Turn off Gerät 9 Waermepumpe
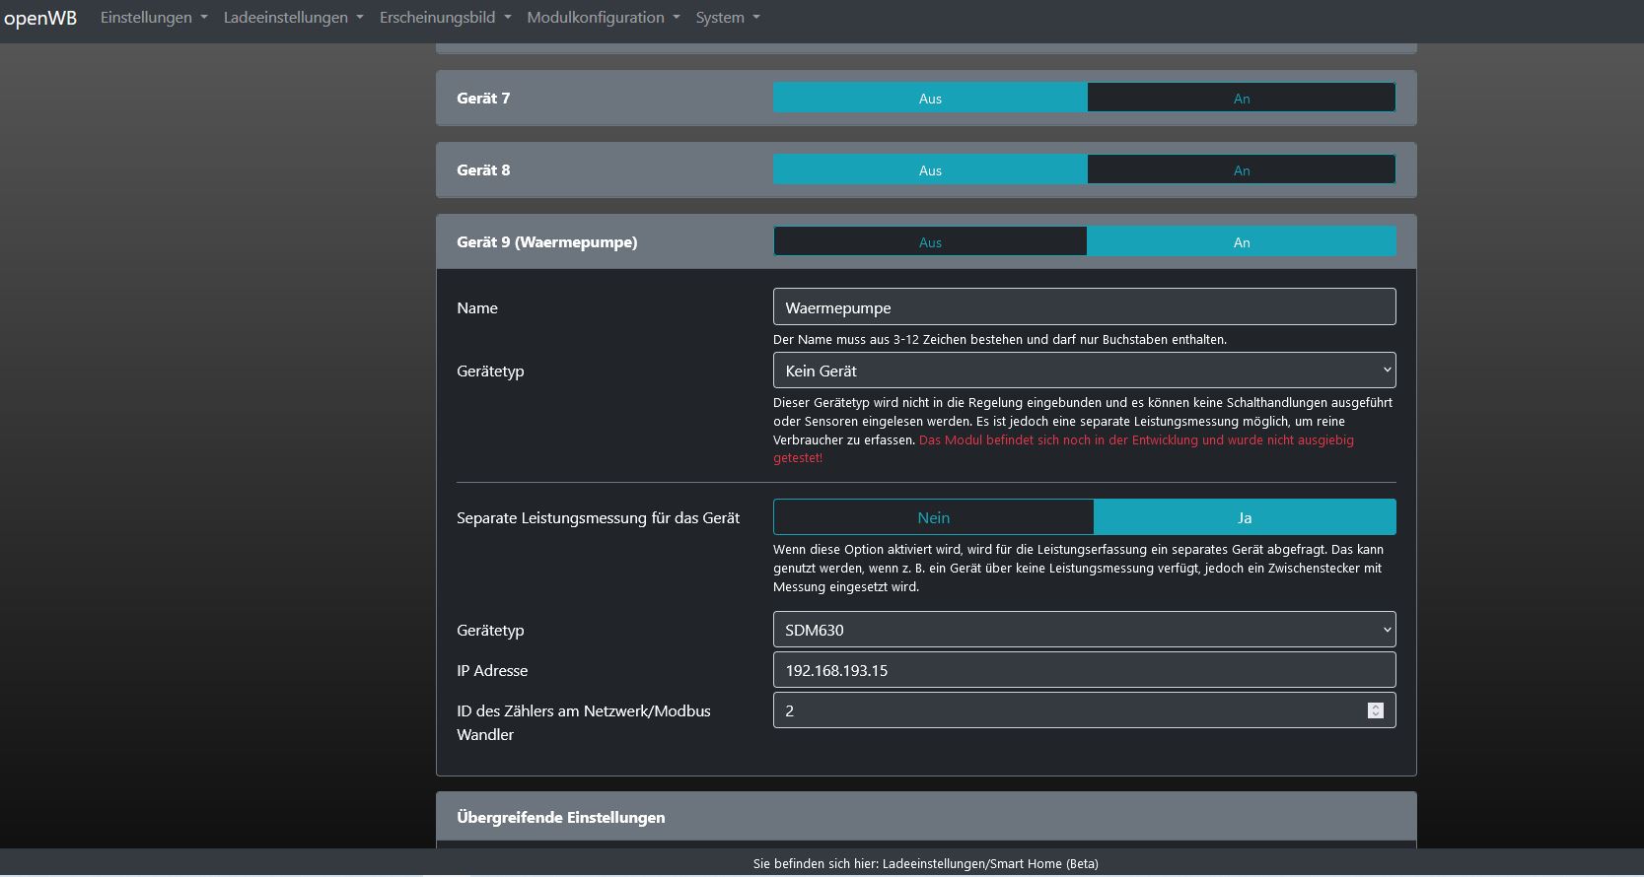This screenshot has width=1644, height=877. [930, 242]
